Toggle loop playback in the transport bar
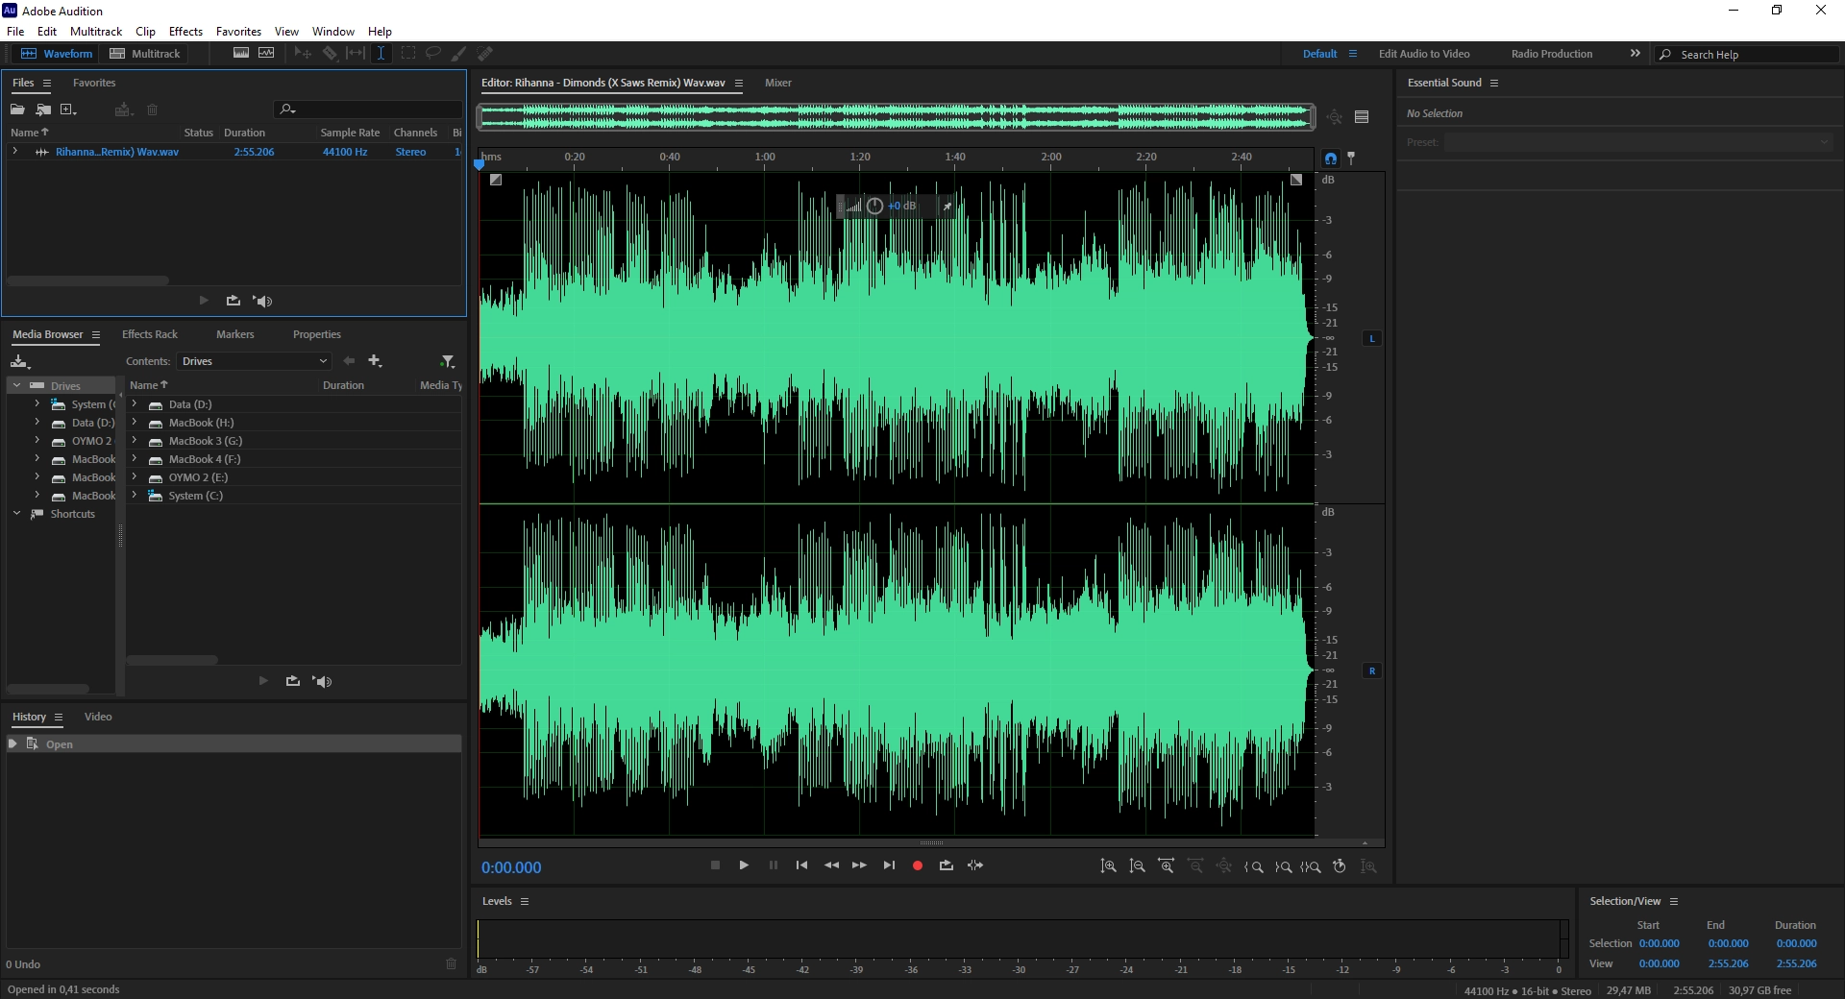Image resolution: width=1845 pixels, height=999 pixels. click(947, 865)
